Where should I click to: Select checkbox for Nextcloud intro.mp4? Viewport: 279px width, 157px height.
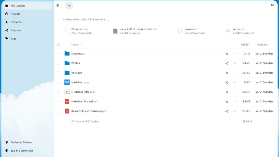(59, 92)
